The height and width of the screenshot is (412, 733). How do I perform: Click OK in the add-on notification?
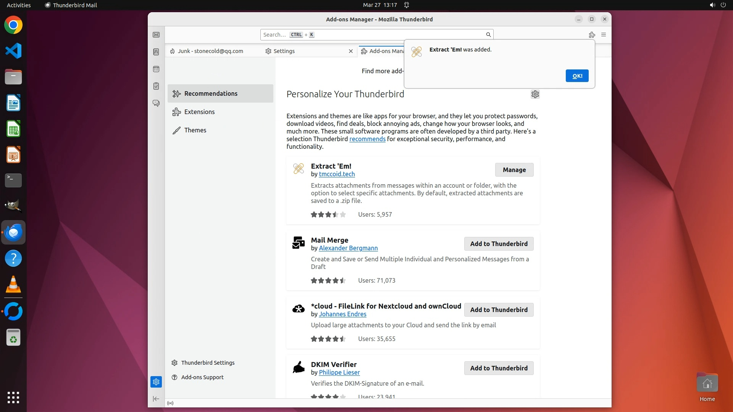tap(577, 76)
